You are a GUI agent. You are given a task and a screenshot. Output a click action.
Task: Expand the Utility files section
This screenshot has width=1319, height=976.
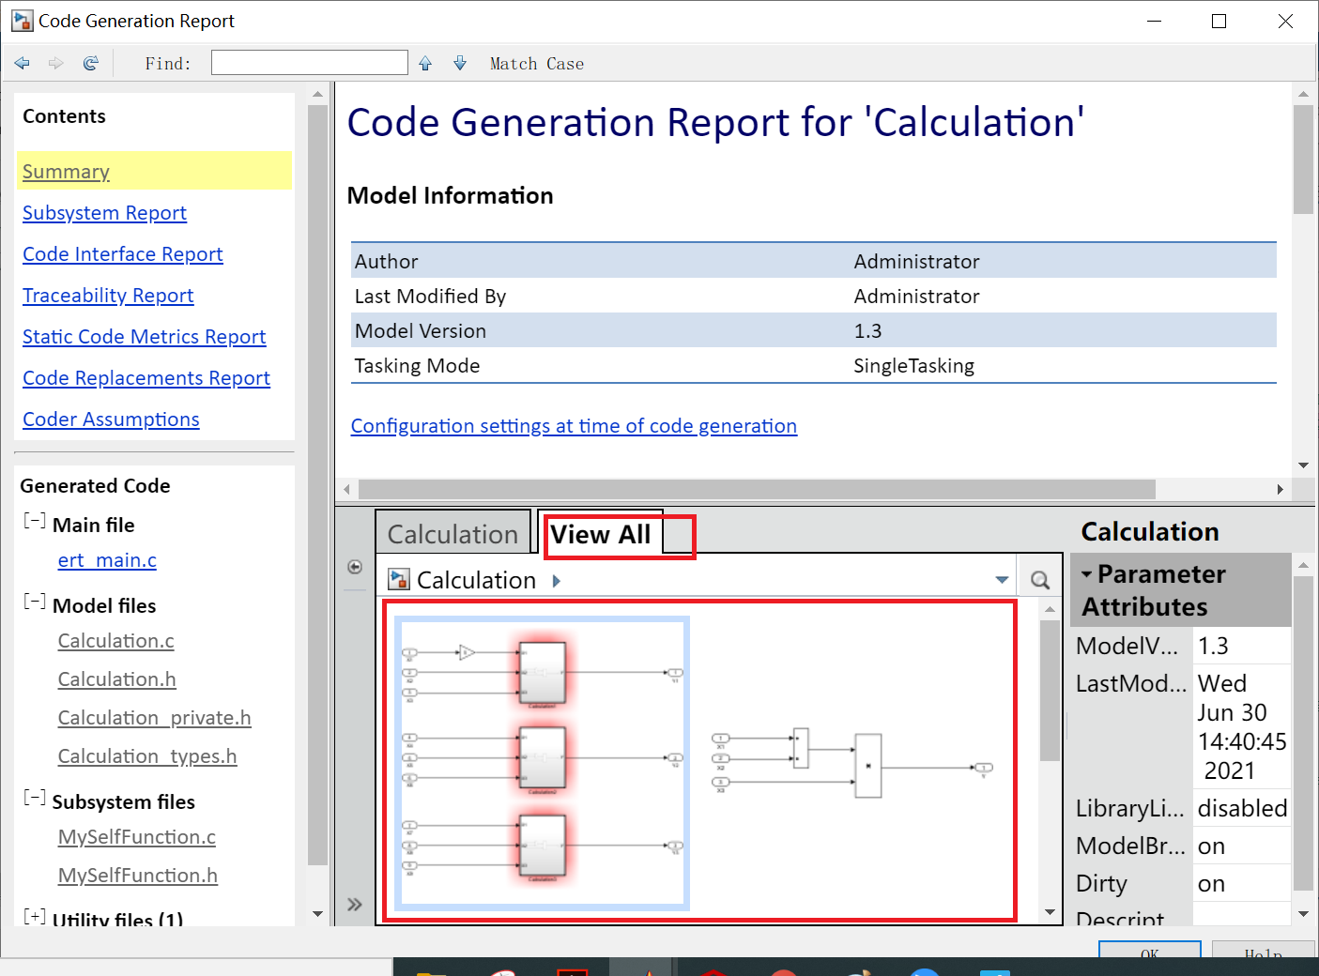(35, 917)
